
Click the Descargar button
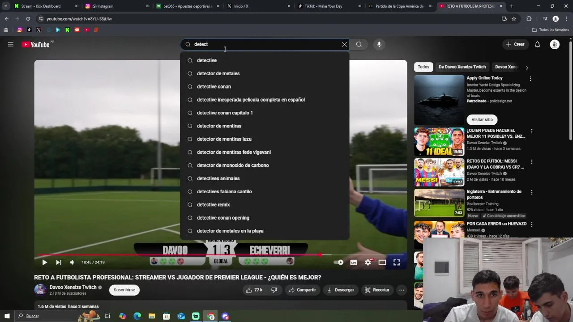[340, 290]
